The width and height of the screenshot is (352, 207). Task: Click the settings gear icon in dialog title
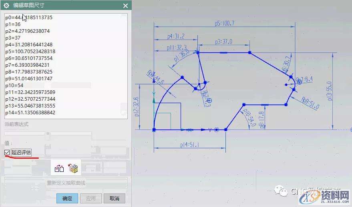pyautogui.click(x=6, y=6)
